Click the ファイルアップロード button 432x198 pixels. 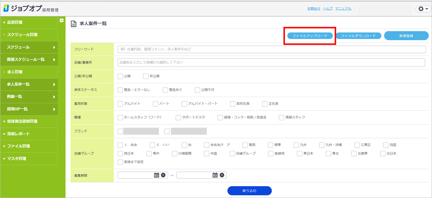(310, 36)
